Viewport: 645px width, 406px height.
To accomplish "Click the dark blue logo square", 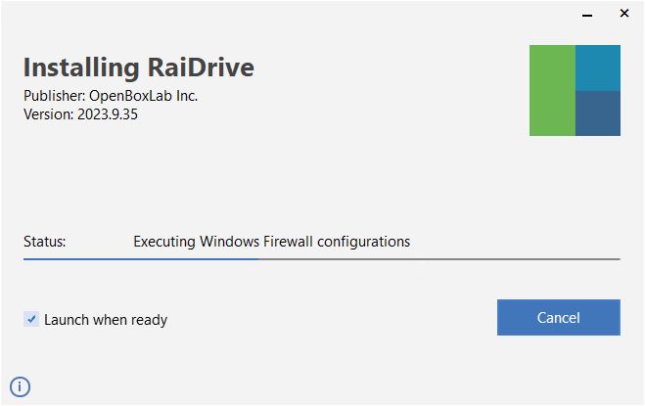I will (x=598, y=113).
